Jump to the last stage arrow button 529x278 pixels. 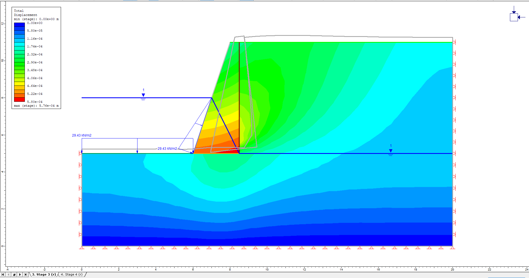coord(26,275)
